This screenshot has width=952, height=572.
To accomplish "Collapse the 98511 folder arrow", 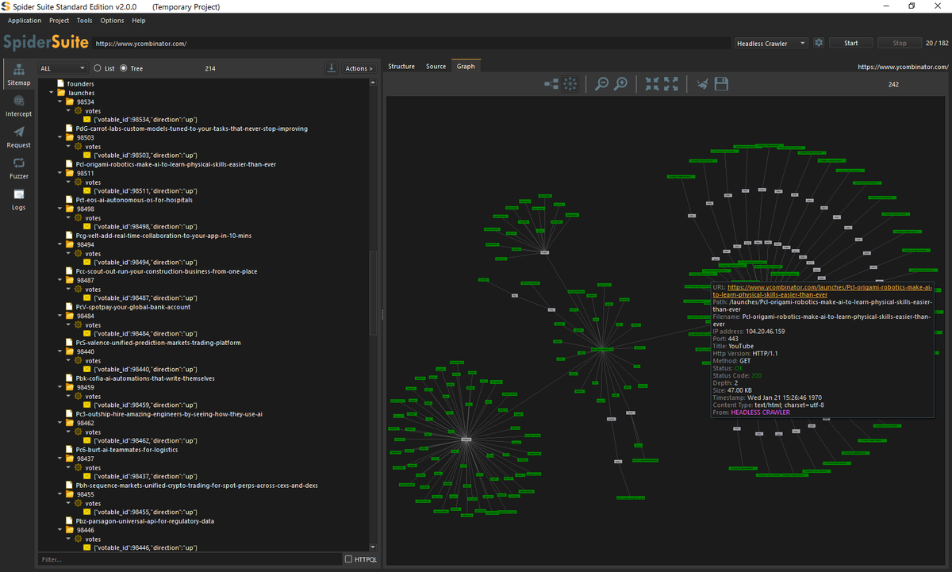I will pyautogui.click(x=59, y=173).
